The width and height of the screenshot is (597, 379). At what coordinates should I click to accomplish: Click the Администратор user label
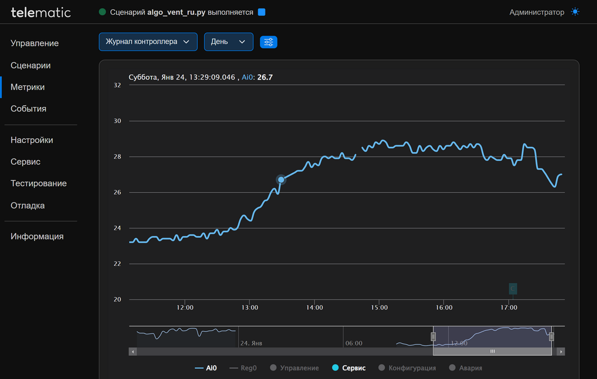click(x=536, y=12)
